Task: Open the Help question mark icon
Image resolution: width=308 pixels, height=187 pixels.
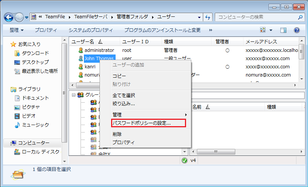Action: 297,30
